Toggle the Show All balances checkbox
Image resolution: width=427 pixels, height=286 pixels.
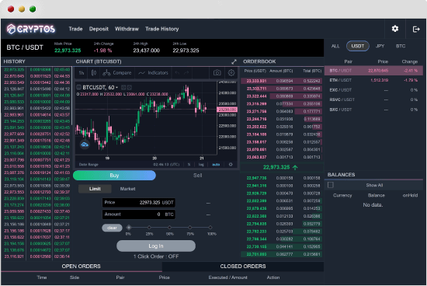(331, 185)
